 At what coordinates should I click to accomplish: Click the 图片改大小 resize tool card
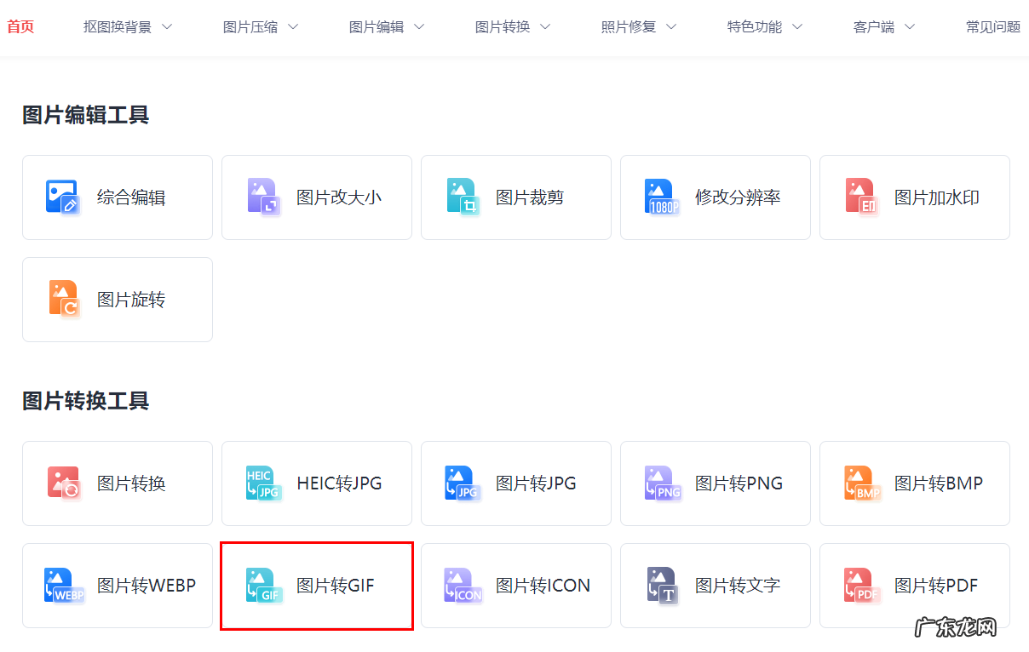[316, 197]
